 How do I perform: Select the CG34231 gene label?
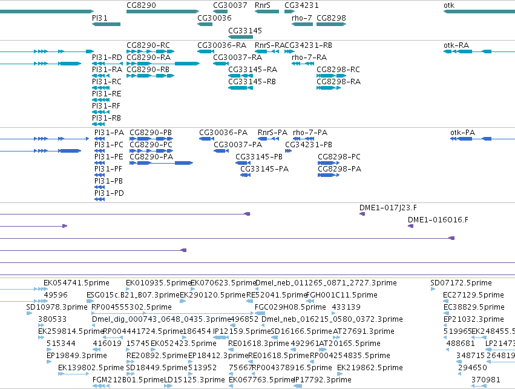(x=301, y=5)
